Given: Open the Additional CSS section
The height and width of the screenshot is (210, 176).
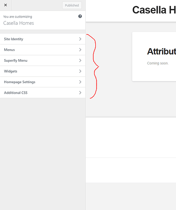Looking at the screenshot, I should tap(43, 93).
